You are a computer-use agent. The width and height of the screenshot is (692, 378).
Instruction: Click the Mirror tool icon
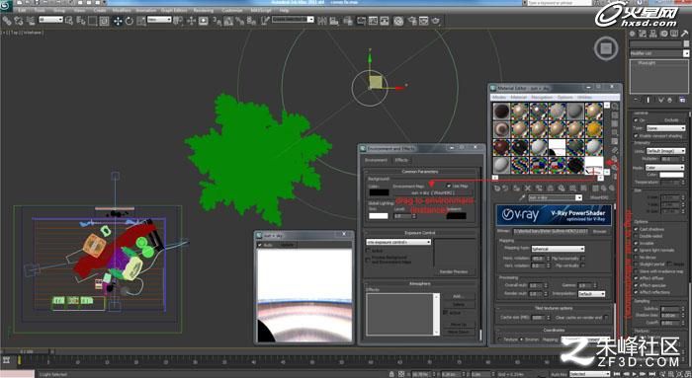[322, 21]
